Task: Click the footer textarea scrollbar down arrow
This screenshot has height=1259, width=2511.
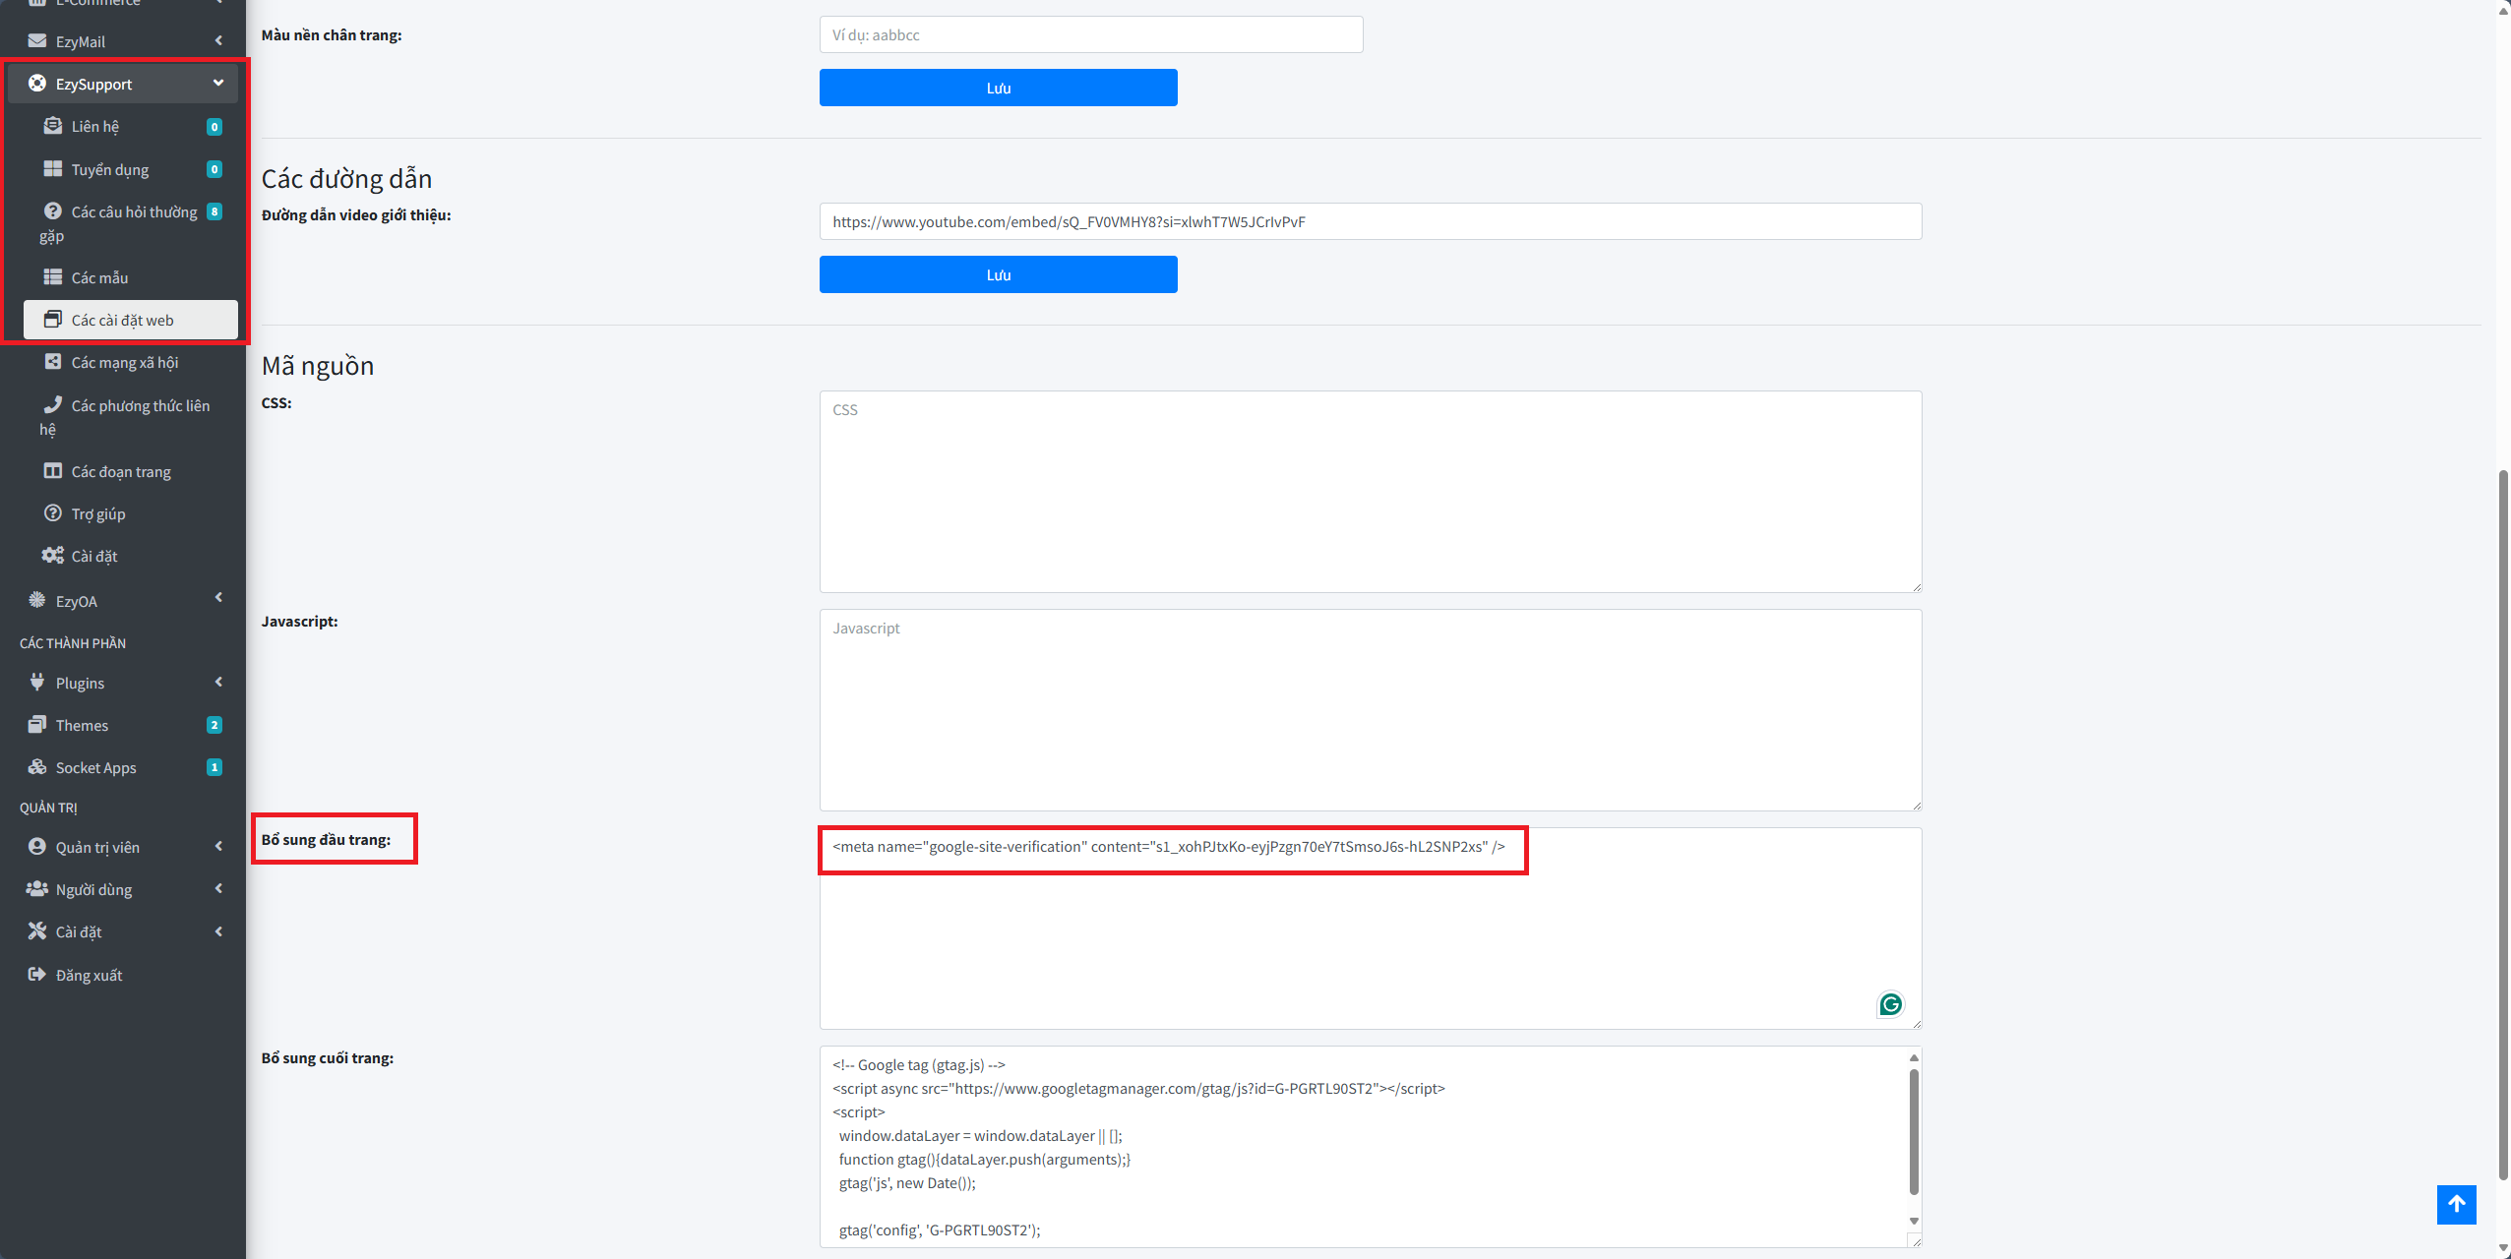Action: click(1914, 1221)
